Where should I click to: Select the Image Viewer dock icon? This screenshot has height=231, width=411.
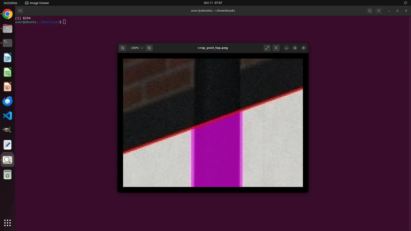pyautogui.click(x=7, y=160)
